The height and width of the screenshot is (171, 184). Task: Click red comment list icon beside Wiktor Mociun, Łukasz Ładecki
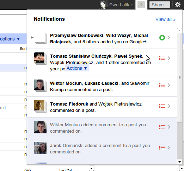tap(162, 85)
